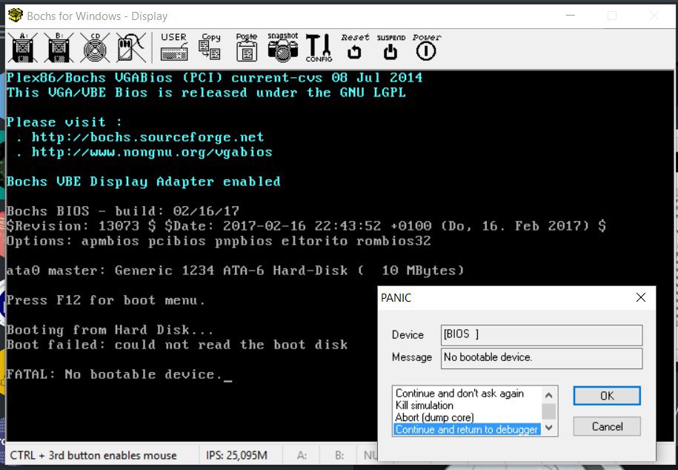Viewport: 678px width, 470px height.
Task: Select "Continue and return to debugger"
Action: [467, 429]
